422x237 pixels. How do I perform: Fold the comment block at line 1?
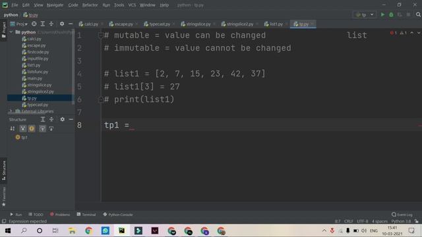(101, 35)
